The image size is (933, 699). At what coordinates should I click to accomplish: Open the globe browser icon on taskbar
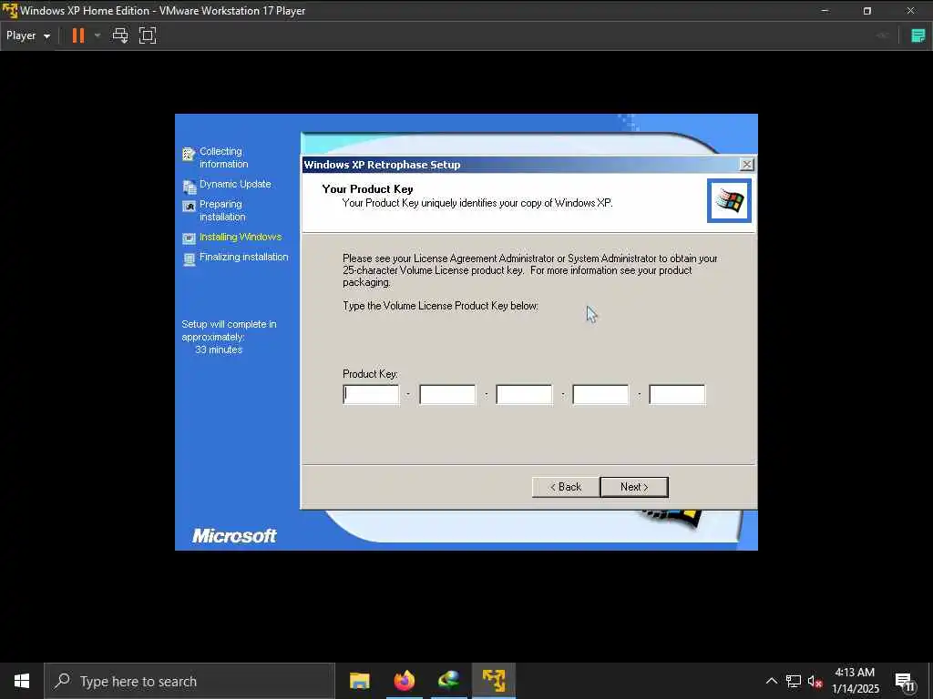click(x=448, y=681)
